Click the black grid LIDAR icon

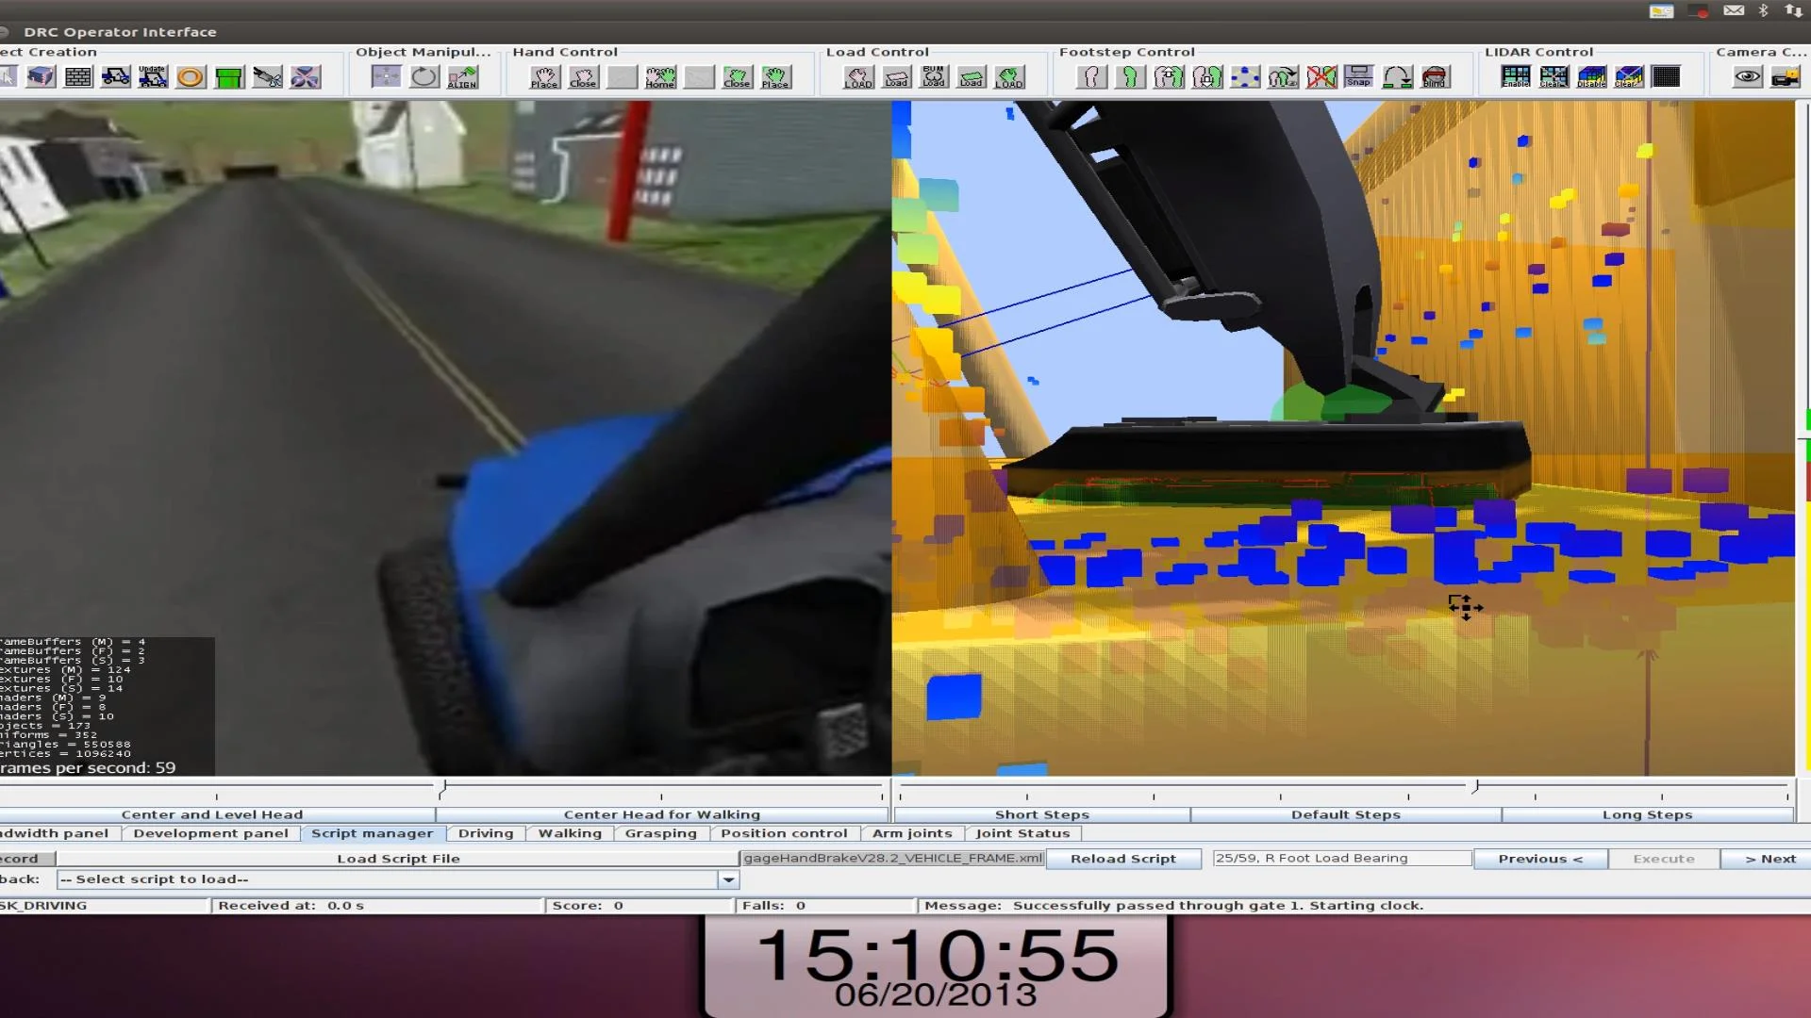[1667, 77]
